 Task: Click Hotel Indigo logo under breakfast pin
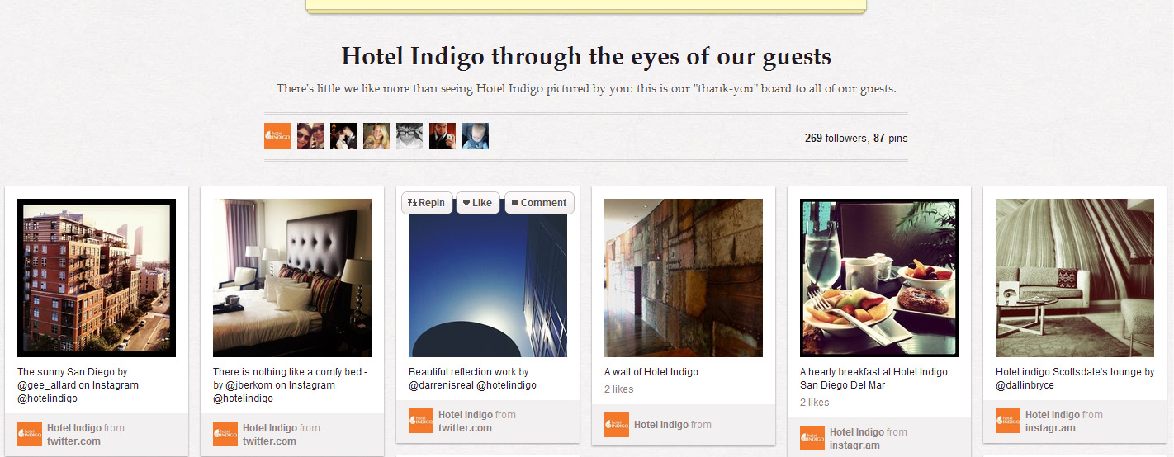pyautogui.click(x=812, y=438)
